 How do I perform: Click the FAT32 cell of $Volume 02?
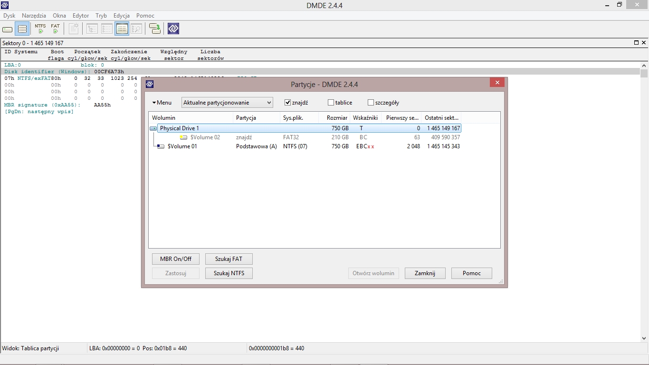(291, 137)
